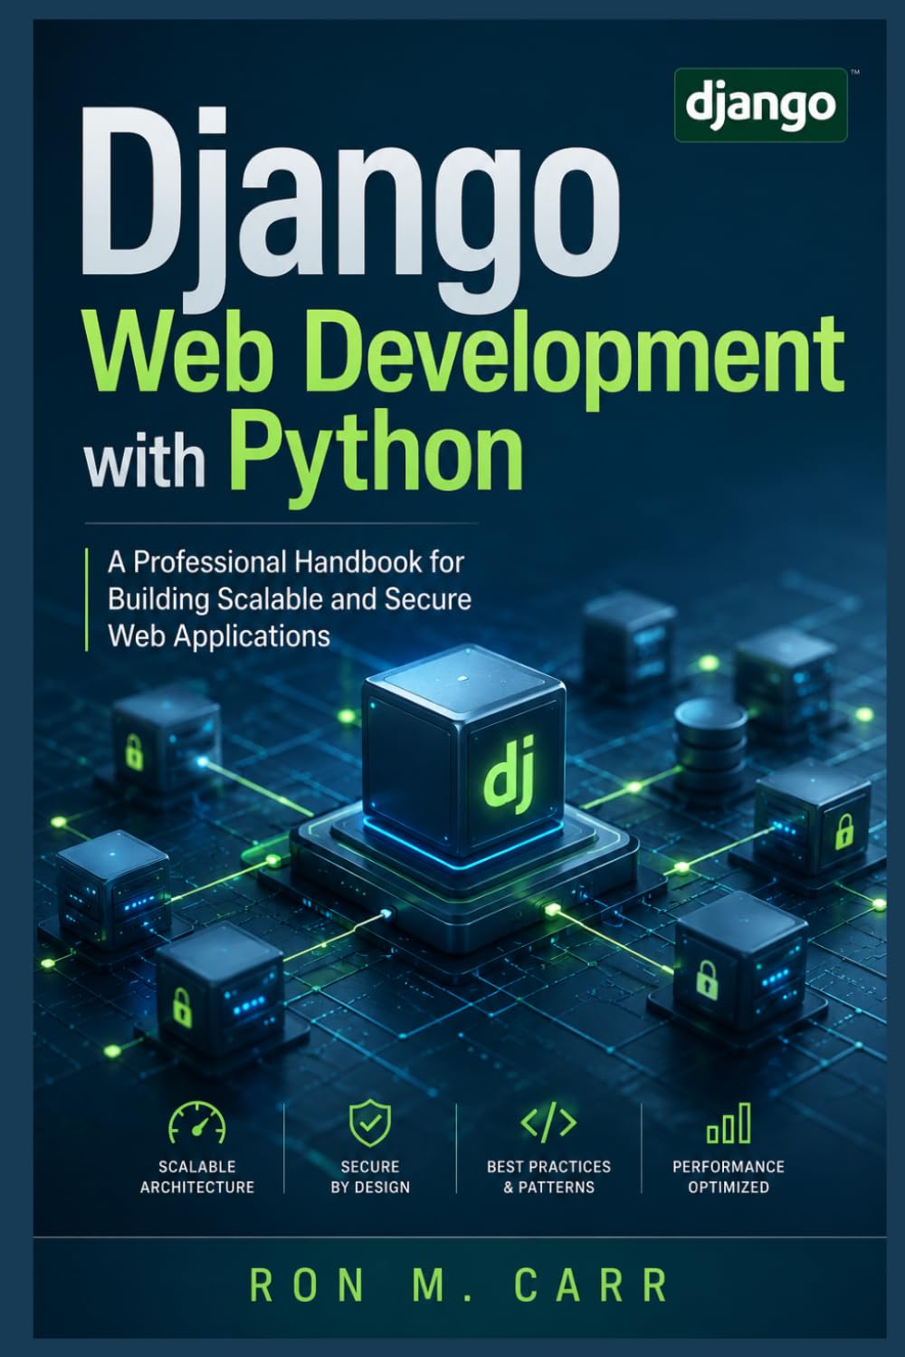Image resolution: width=905 pixels, height=1357 pixels.
Task: Click the word 'with' in title
Action: pyautogui.click(x=145, y=458)
